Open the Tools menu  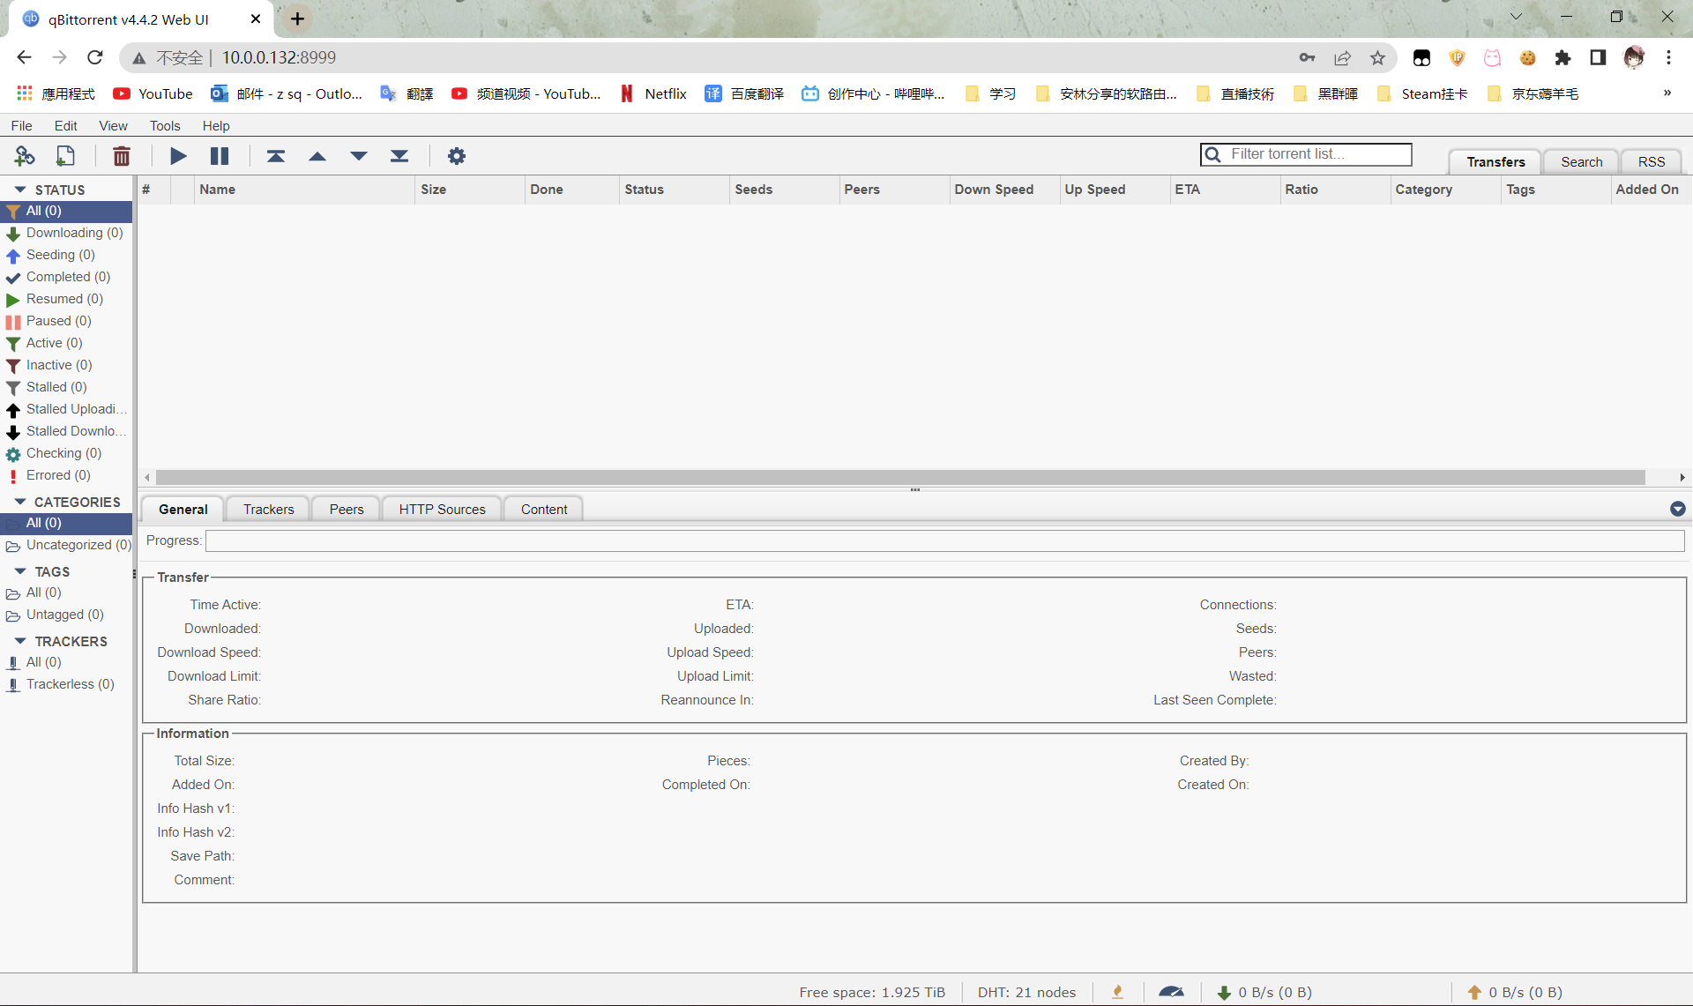(x=165, y=126)
